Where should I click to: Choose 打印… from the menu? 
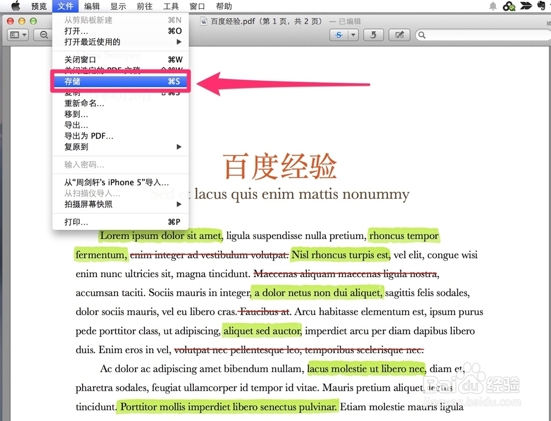point(121,222)
